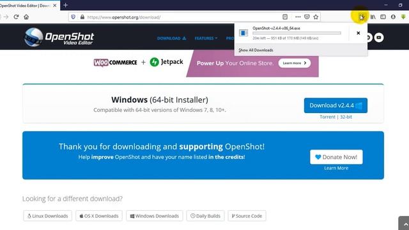Viewport: 409px width, 230px height.
Task: Open the Torrent download link
Action: (x=327, y=117)
